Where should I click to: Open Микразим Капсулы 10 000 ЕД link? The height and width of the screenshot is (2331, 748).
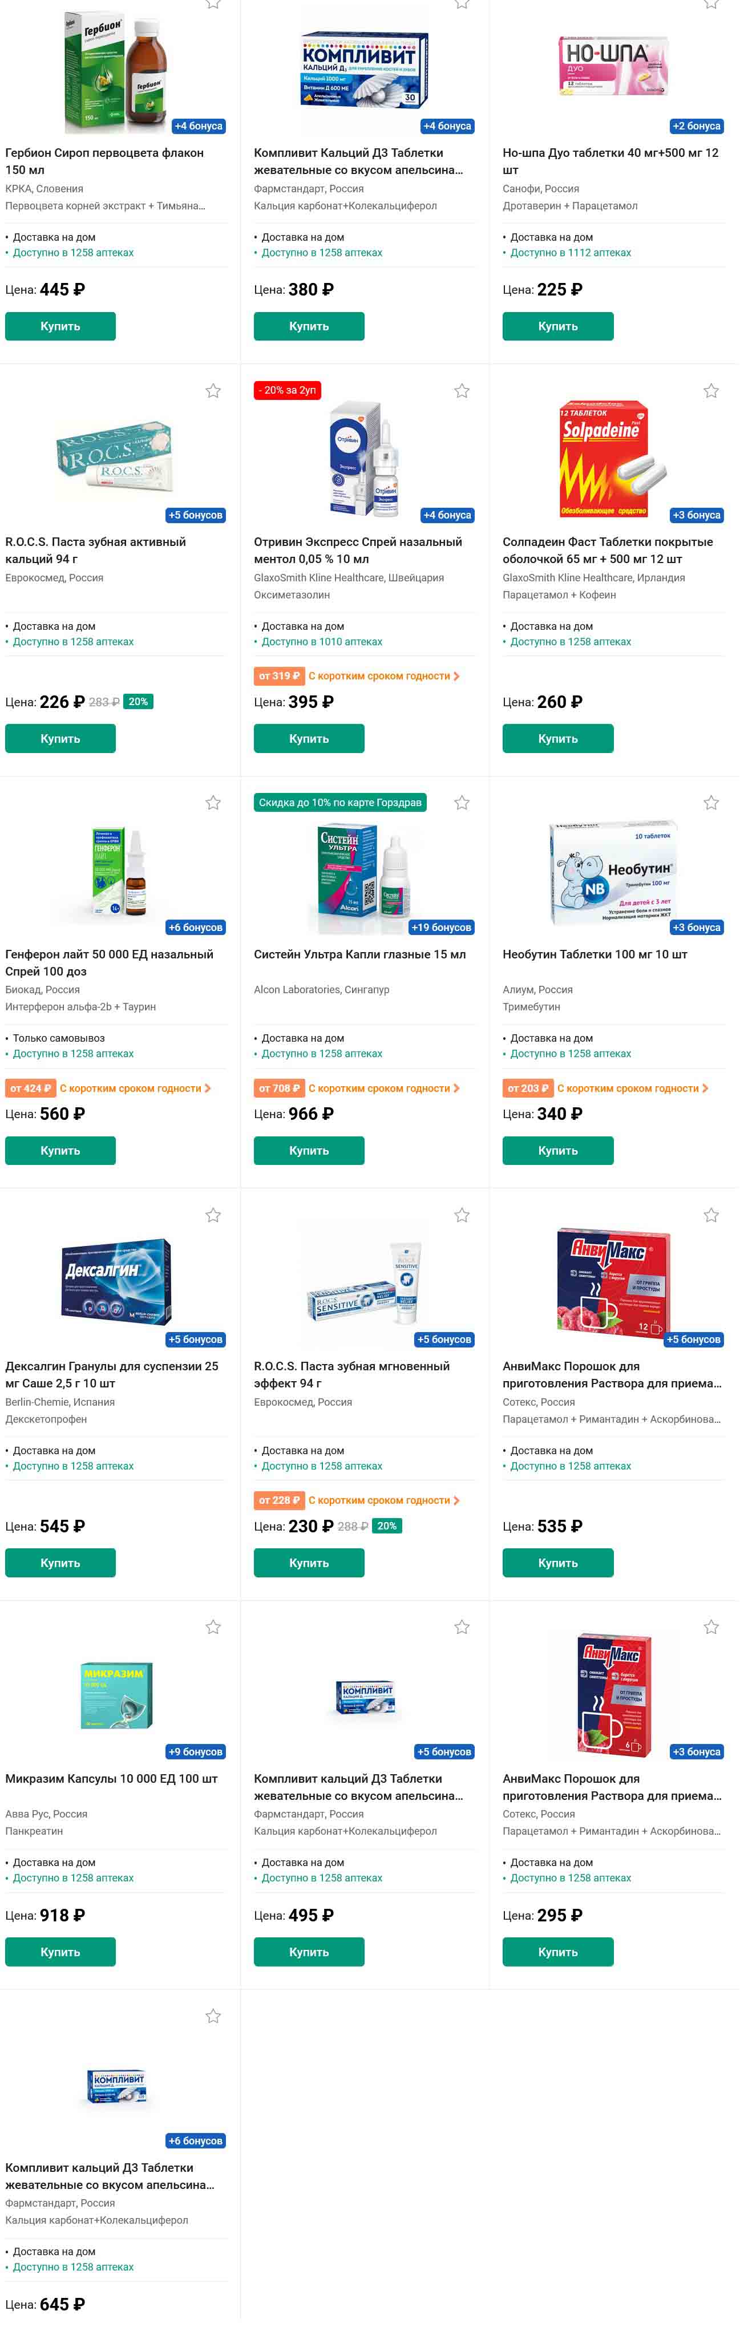[112, 1778]
